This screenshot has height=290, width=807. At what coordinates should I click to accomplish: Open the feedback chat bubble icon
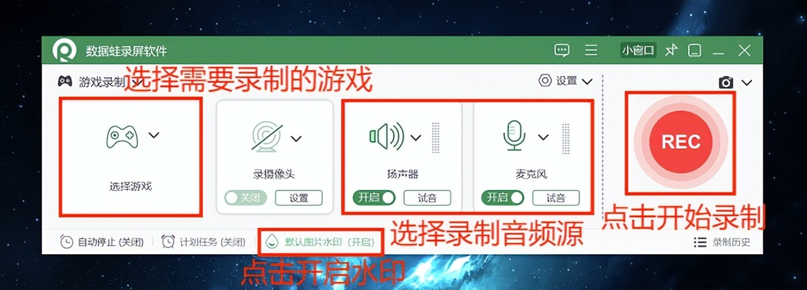pos(561,51)
